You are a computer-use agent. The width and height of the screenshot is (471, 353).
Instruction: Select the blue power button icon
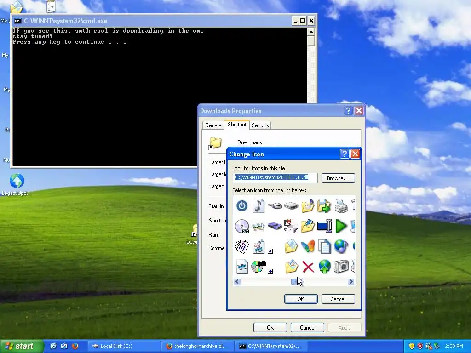(242, 206)
